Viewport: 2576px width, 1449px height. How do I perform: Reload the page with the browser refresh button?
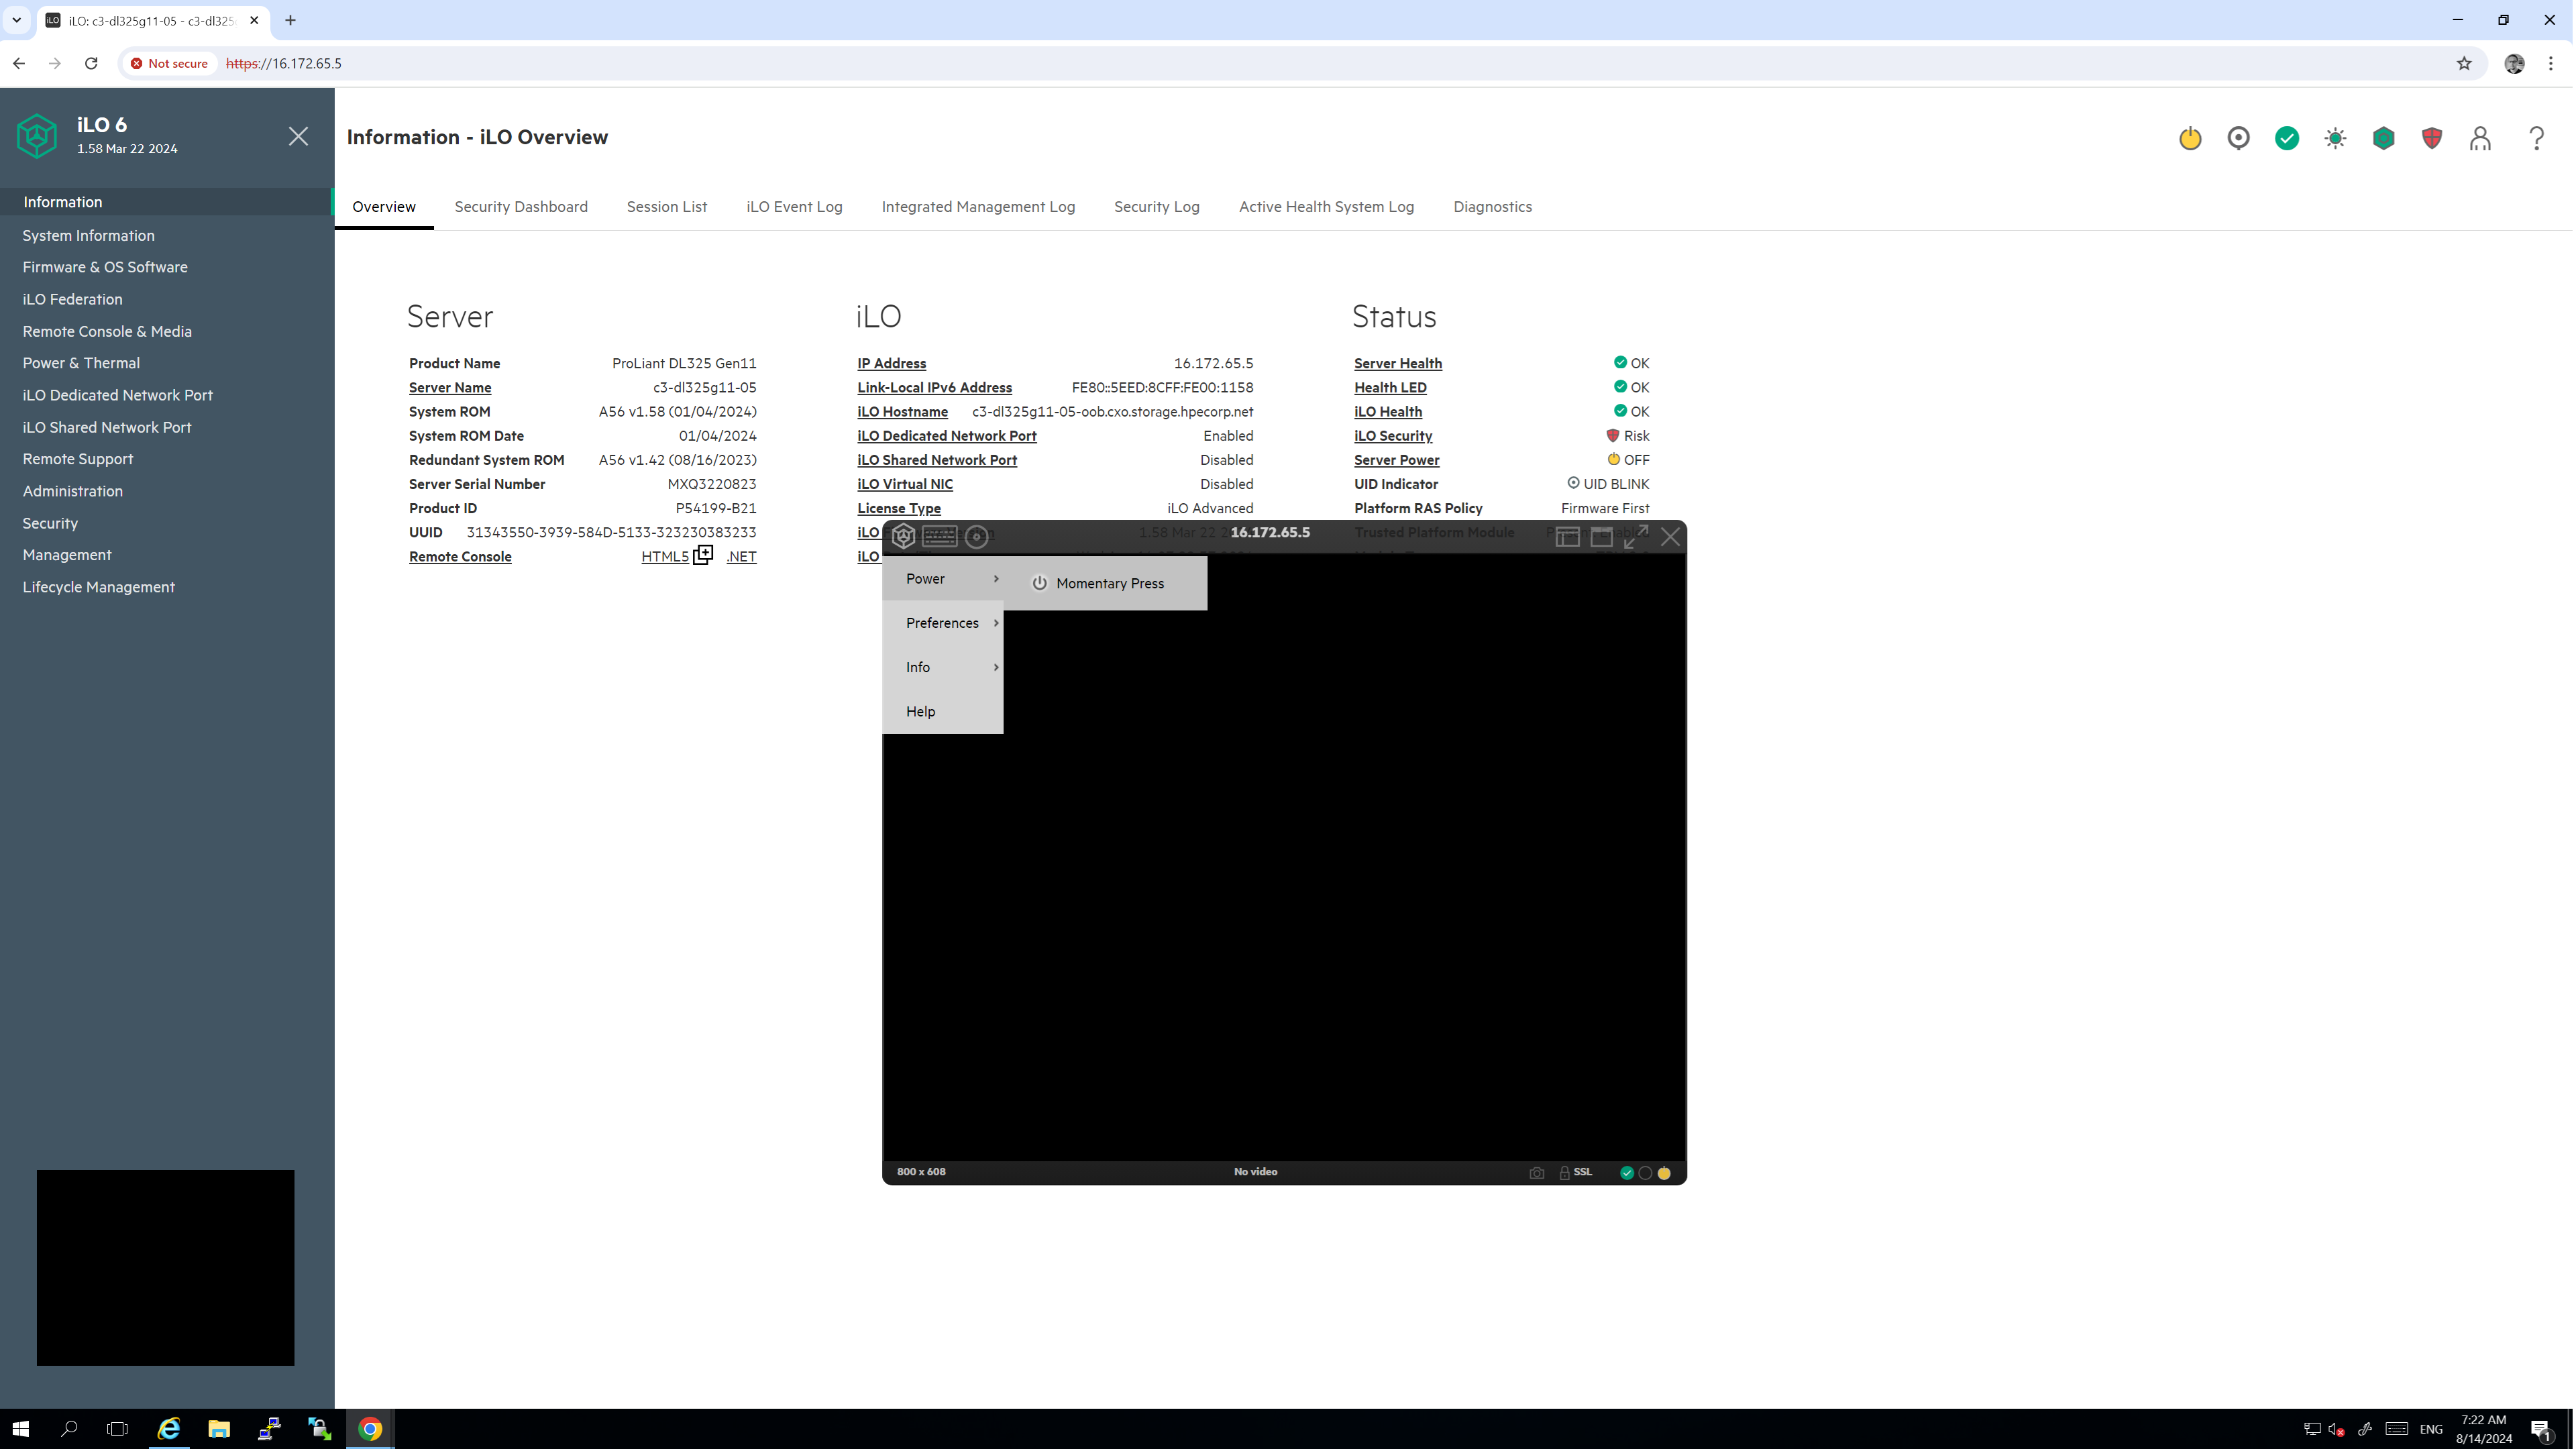click(91, 63)
